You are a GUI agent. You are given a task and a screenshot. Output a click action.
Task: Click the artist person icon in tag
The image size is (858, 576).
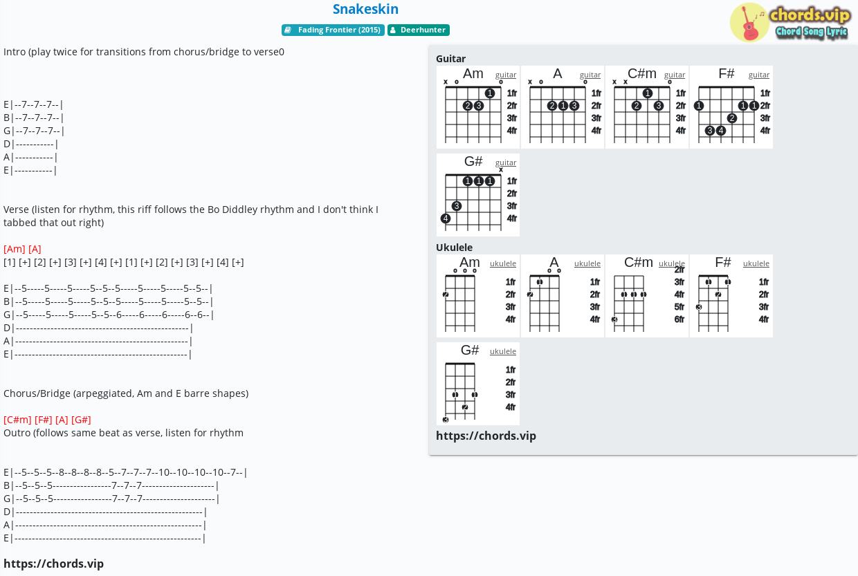pyautogui.click(x=393, y=30)
